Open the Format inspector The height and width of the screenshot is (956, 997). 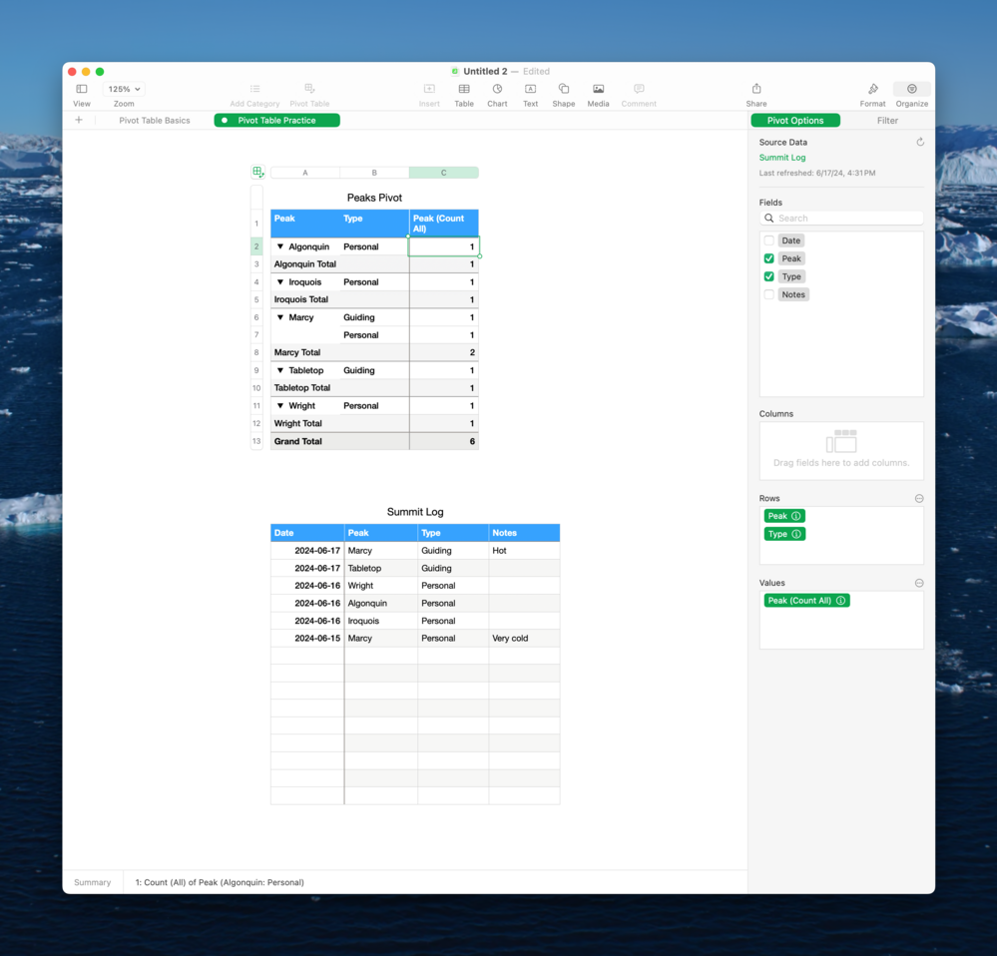pyautogui.click(x=873, y=89)
